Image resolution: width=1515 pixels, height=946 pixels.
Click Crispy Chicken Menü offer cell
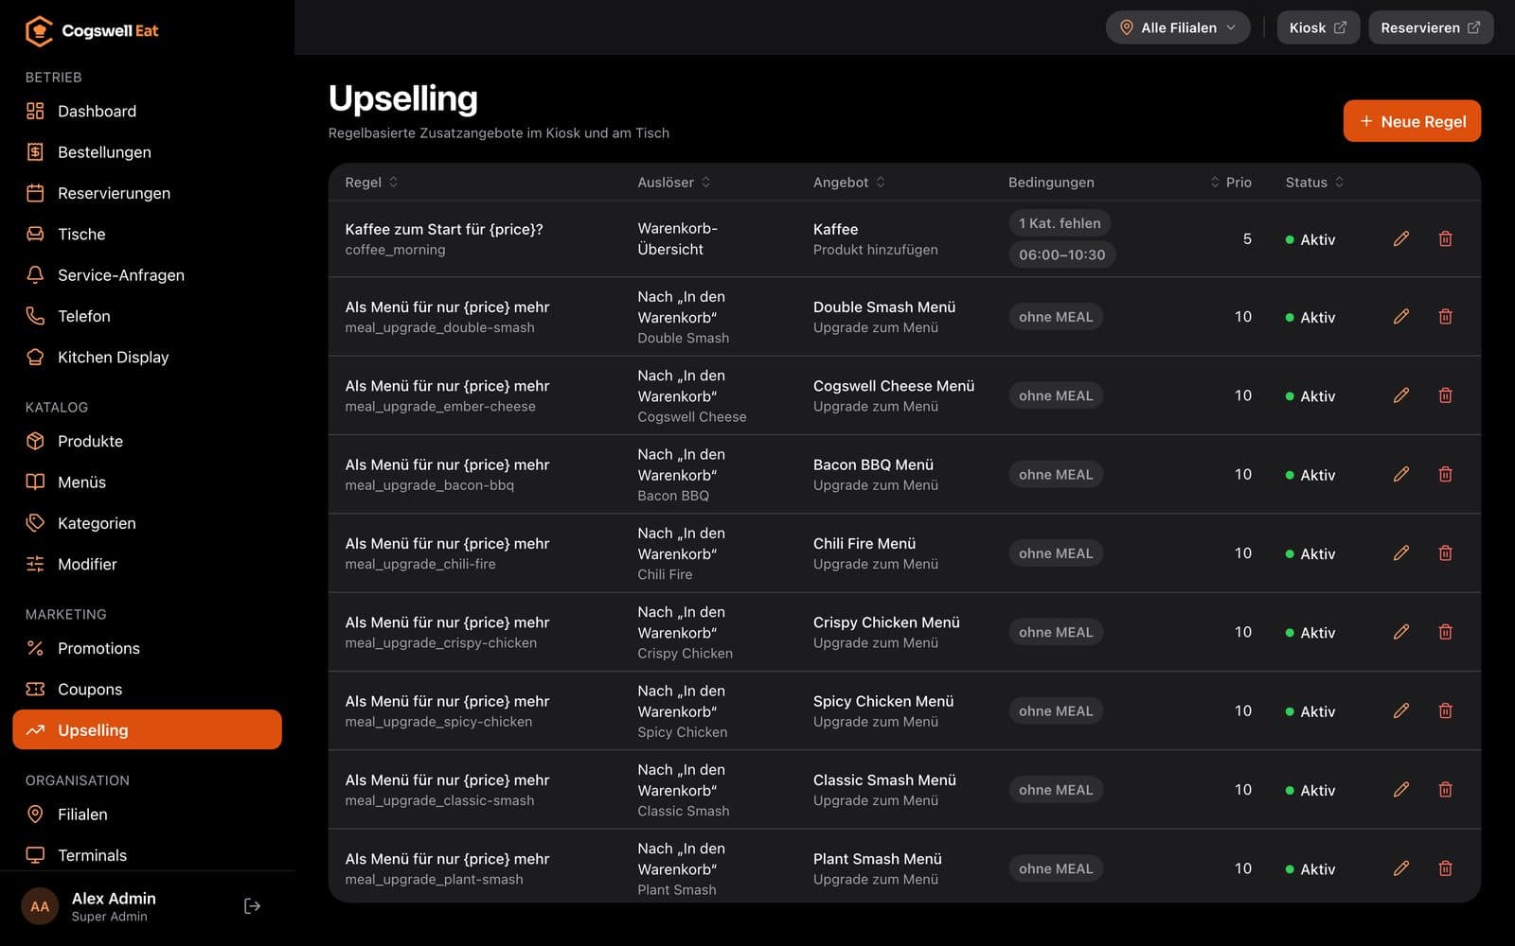(x=886, y=632)
